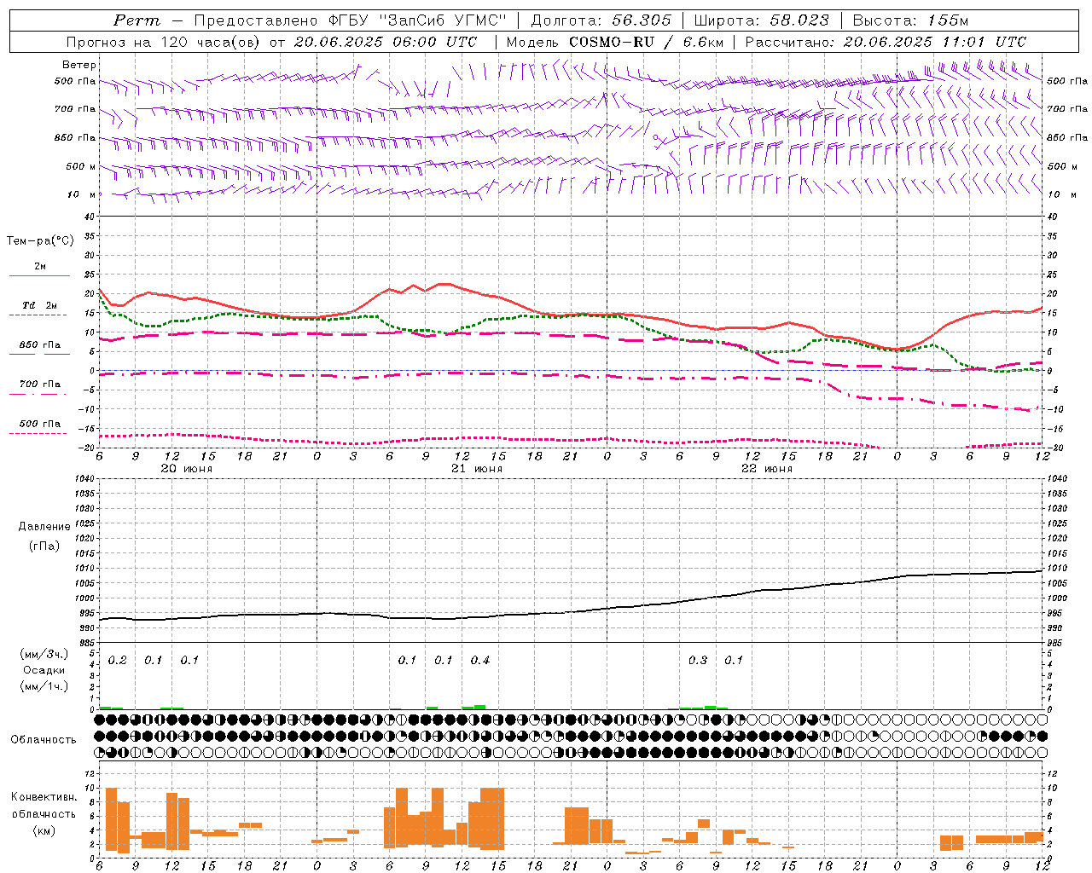The image size is (1092, 873).
Task: Click the "0.4" precipitation amount value
Action: [480, 660]
